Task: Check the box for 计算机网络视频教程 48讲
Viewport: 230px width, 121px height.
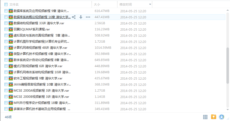Action: tap(6, 48)
